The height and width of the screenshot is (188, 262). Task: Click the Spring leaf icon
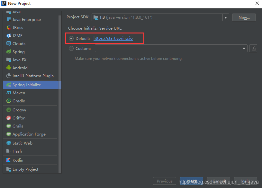tap(9, 52)
